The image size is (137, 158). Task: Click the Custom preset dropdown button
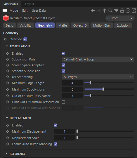tap(132, 18)
